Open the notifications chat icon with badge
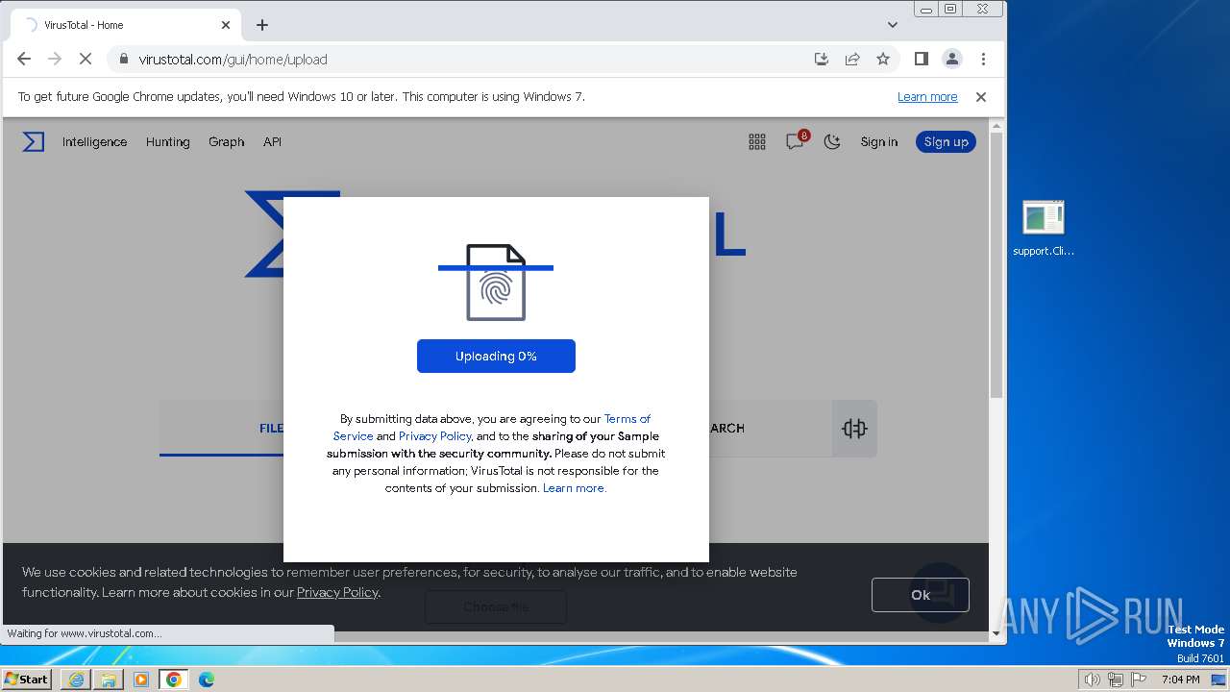This screenshot has width=1230, height=692. point(796,141)
